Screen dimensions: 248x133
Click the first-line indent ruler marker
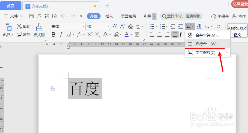point(68,43)
